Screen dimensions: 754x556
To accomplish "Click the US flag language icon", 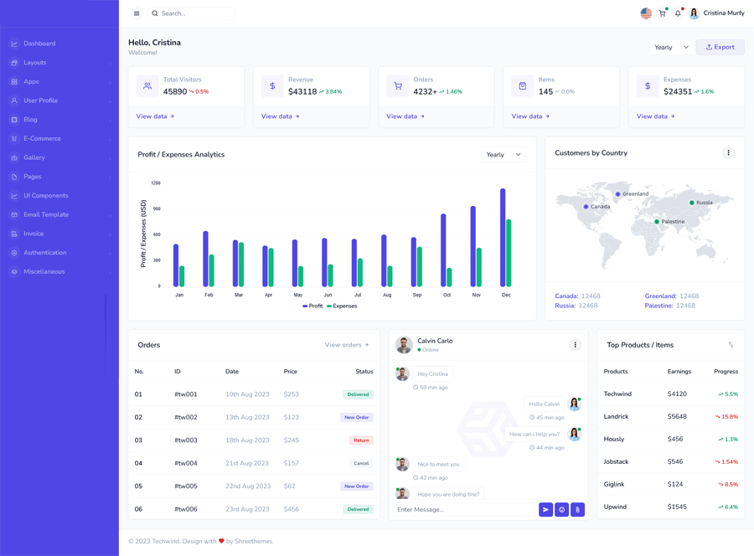I will point(646,13).
